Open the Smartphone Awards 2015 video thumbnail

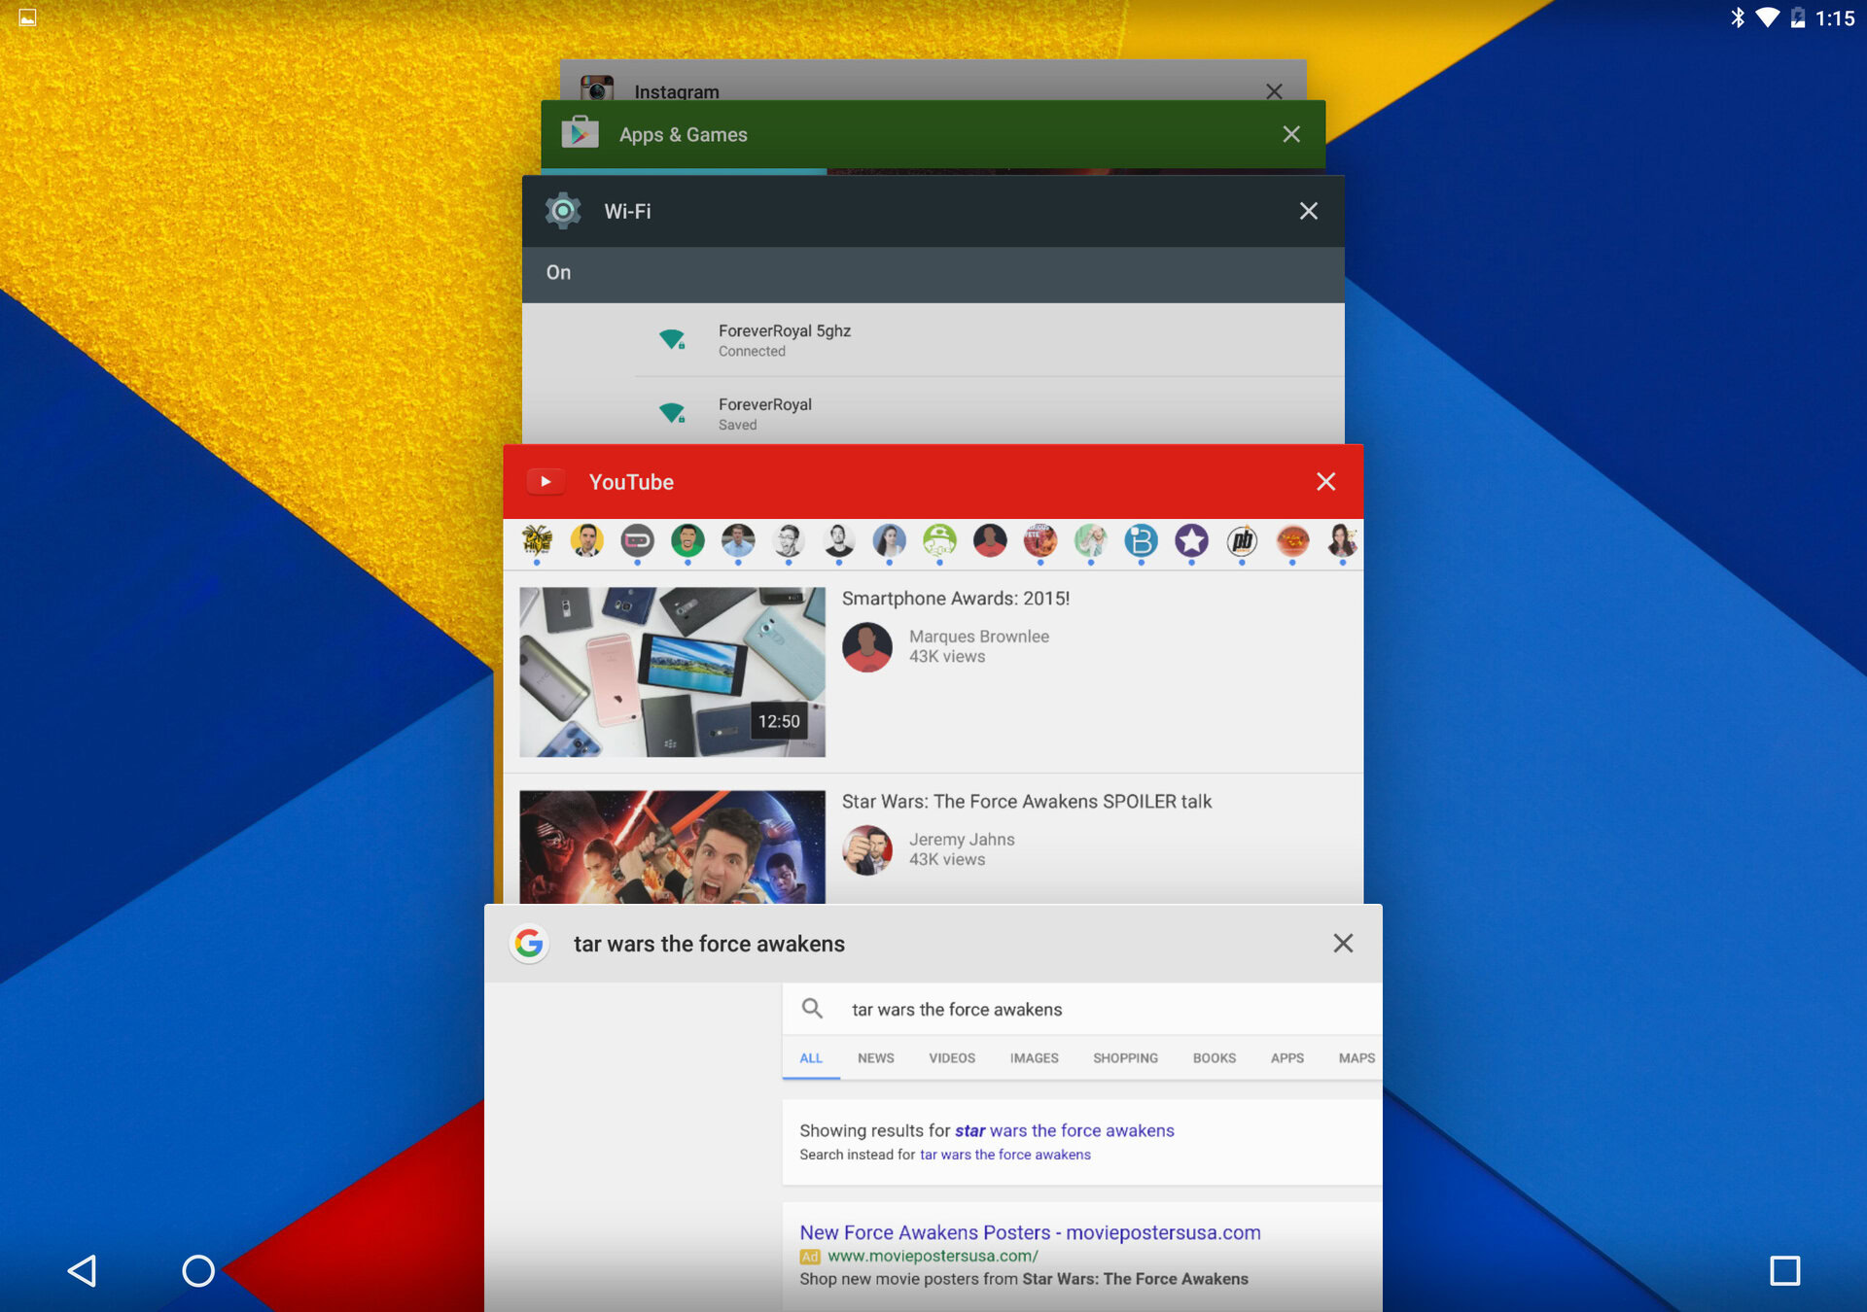(x=672, y=672)
